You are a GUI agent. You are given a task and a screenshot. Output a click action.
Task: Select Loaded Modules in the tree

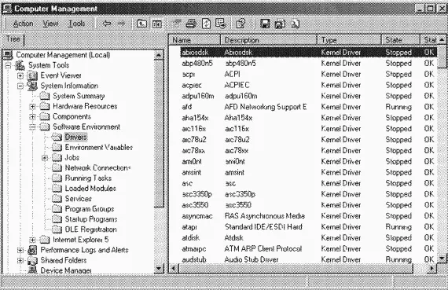pyautogui.click(x=90, y=189)
